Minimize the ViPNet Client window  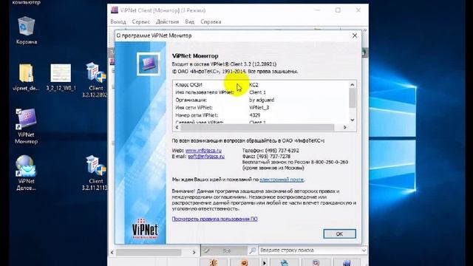[x=317, y=10]
